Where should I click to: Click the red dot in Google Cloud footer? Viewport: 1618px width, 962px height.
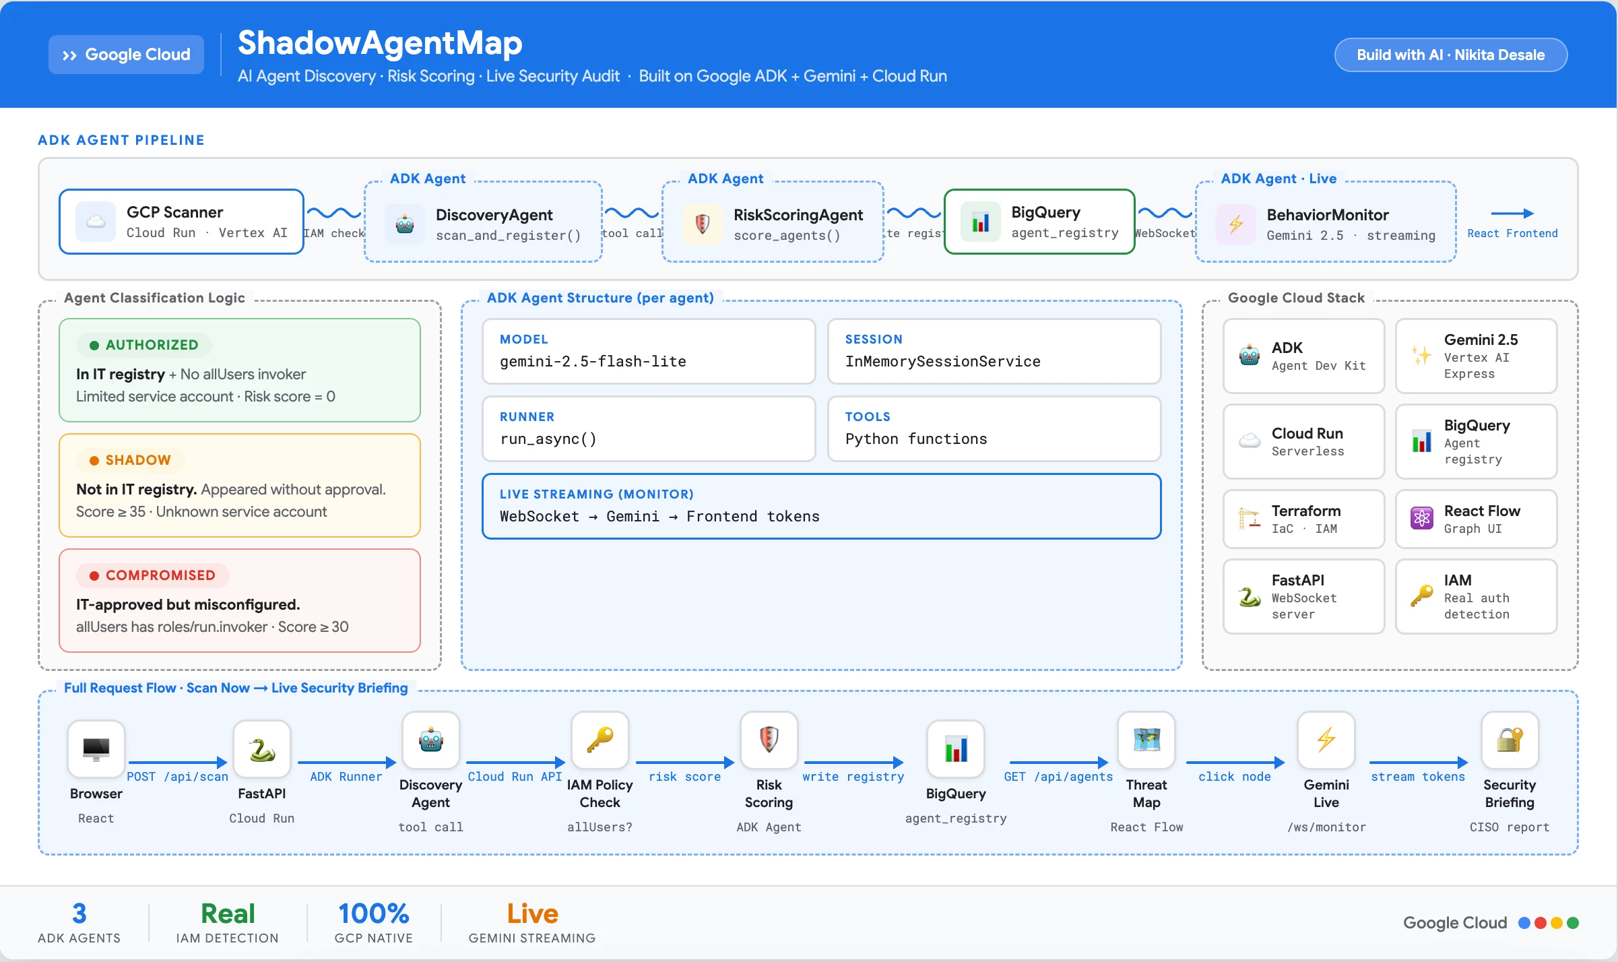(1541, 923)
